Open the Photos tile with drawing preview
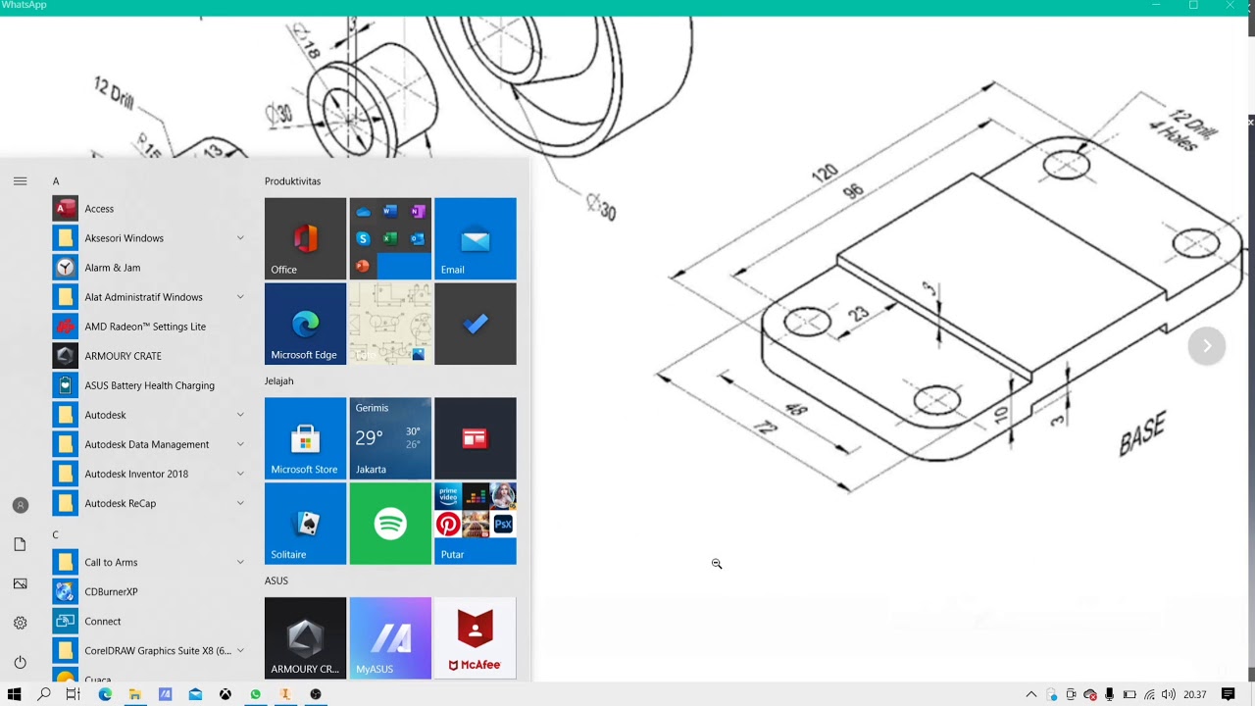 pyautogui.click(x=390, y=324)
